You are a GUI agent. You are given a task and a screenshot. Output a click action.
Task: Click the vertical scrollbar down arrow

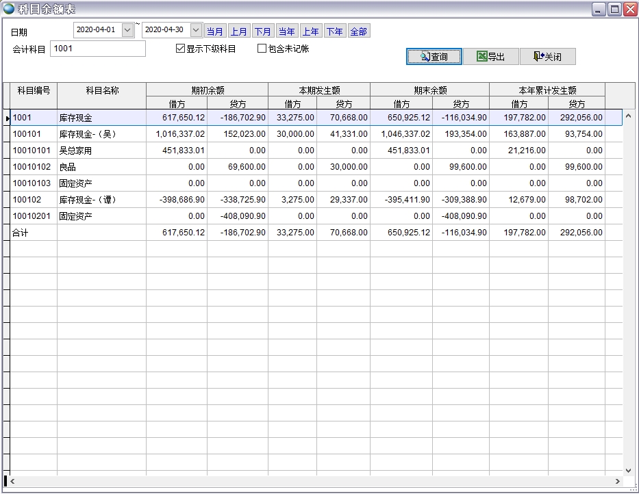(629, 470)
